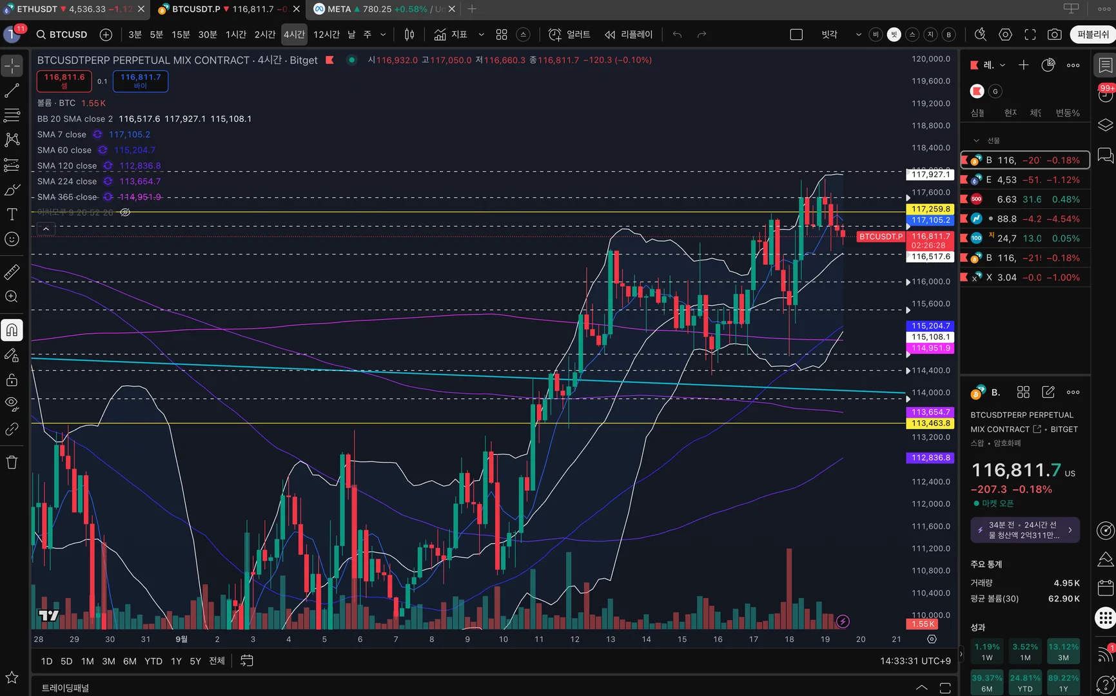The width and height of the screenshot is (1116, 696).
Task: Start bar replay with 리플레이
Action: (x=629, y=35)
